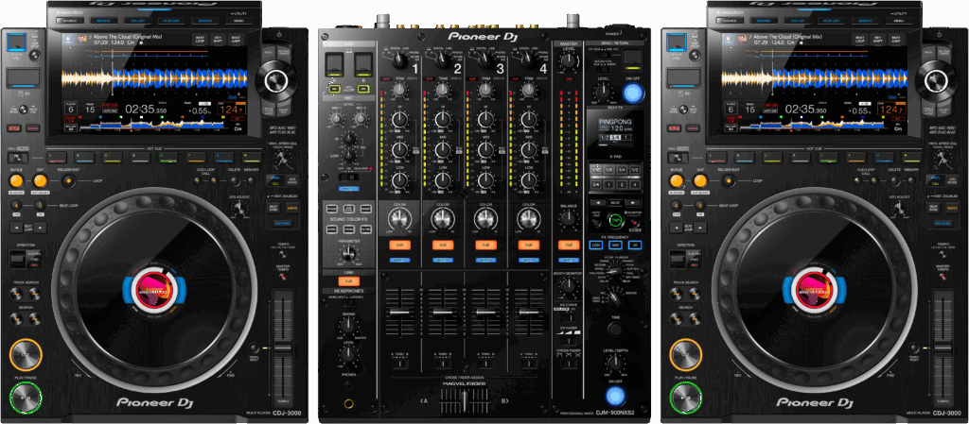Viewport: 969px width, 424px height.
Task: Click the MASTER LEVEL knob
Action: pos(568,60)
